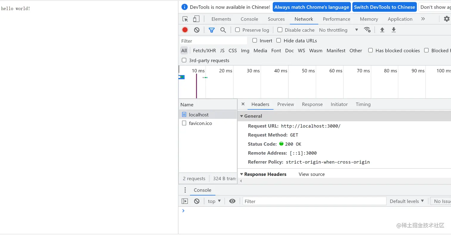Click View source link
The width and height of the screenshot is (451, 235).
pyautogui.click(x=312, y=174)
